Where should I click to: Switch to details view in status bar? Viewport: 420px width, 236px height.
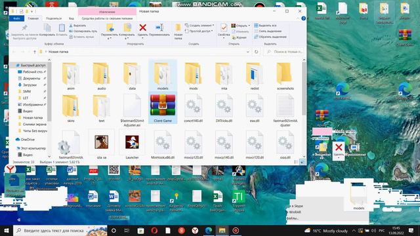[296, 162]
